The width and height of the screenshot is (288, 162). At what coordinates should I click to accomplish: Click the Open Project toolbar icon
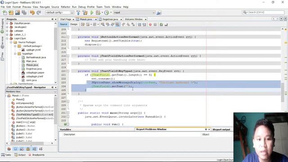pos(18,13)
